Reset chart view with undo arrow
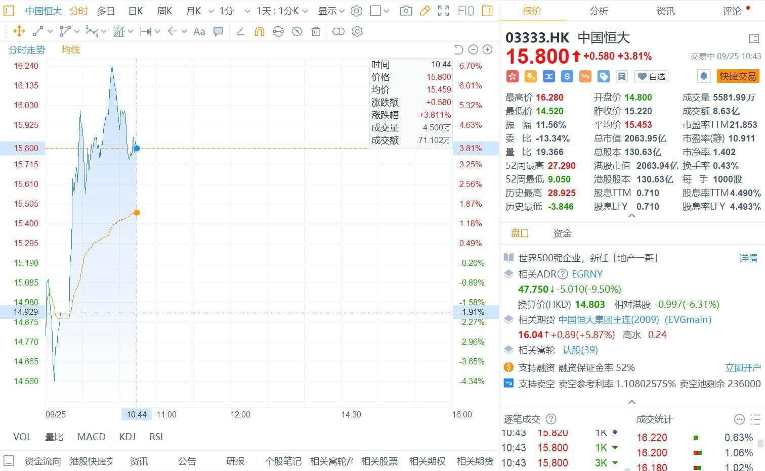The width and height of the screenshot is (765, 471). coord(458,50)
